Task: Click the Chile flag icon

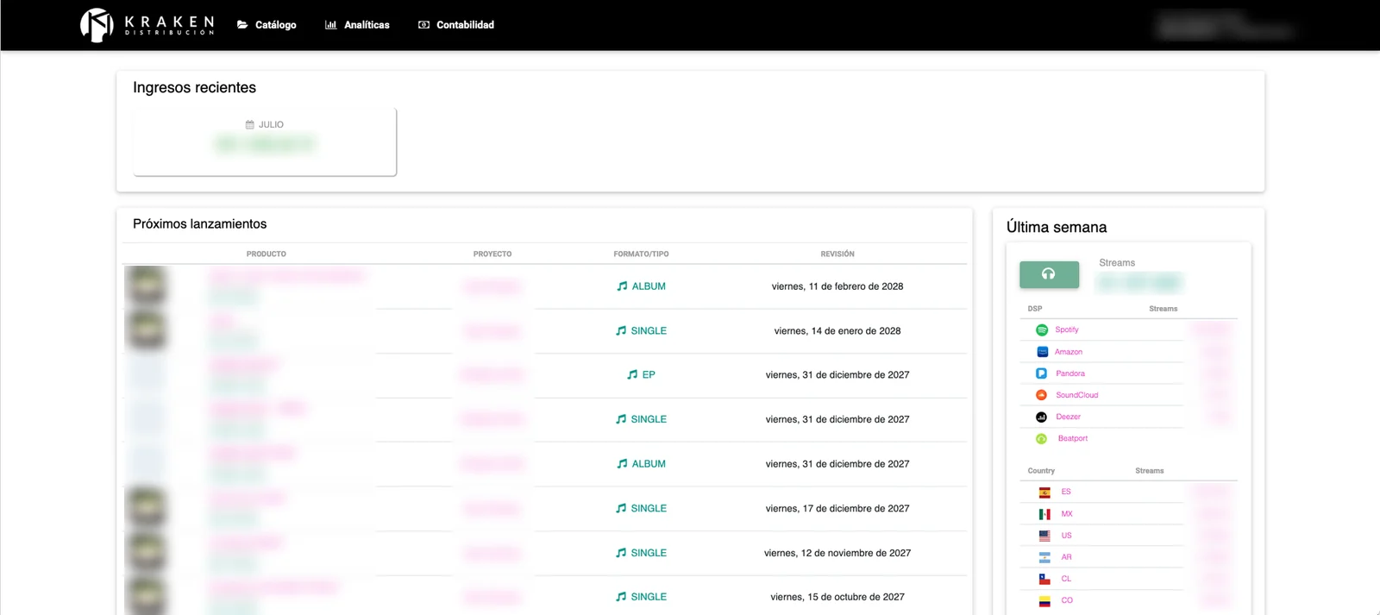Action: [1044, 579]
